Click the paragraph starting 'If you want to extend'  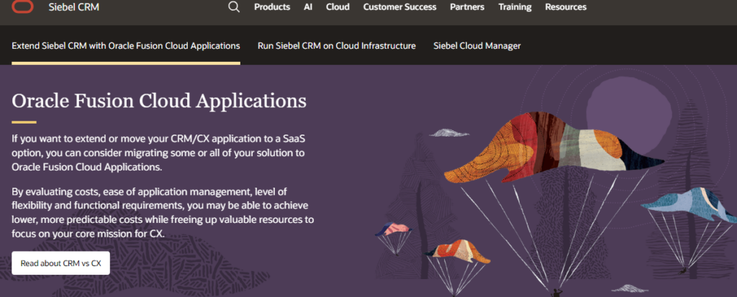coord(158,152)
